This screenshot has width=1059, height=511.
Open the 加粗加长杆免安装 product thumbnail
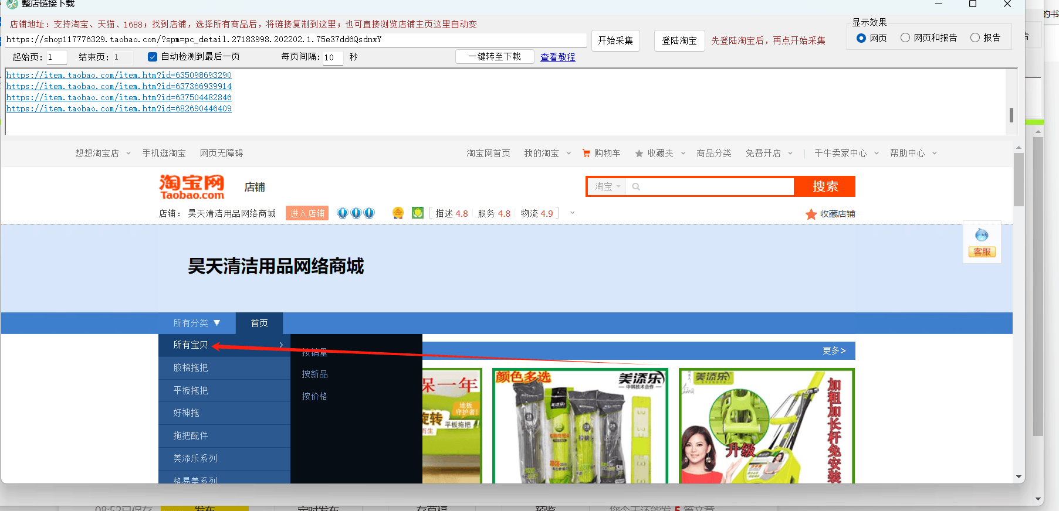point(767,425)
